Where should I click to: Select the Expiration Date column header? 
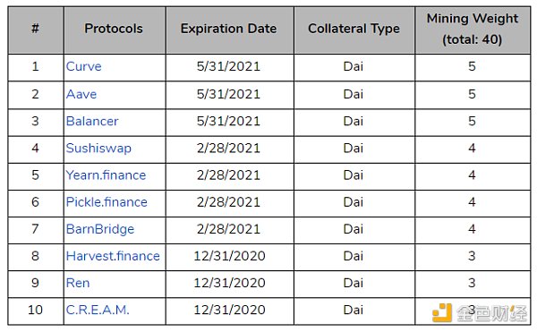point(229,30)
